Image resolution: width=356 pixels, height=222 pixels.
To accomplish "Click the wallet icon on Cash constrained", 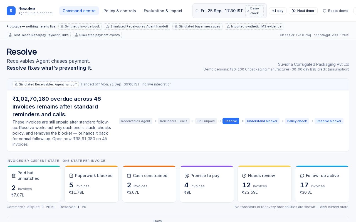I will 129,176.
